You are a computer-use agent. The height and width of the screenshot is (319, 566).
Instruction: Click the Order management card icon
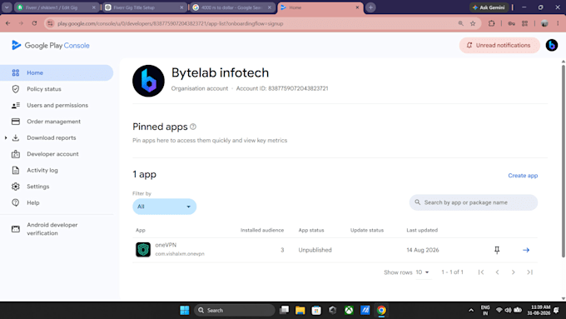(x=16, y=122)
